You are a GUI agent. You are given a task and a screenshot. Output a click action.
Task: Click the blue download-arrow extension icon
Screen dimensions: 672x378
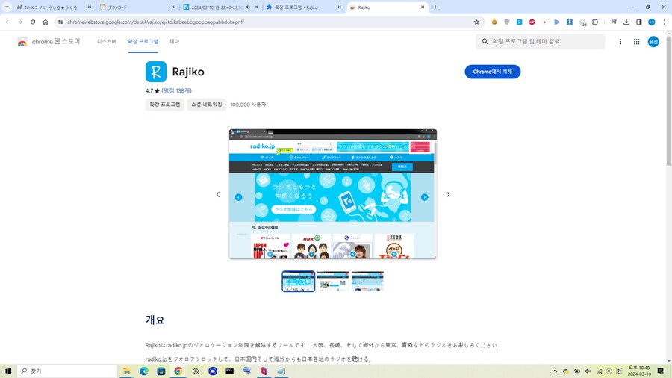click(x=570, y=22)
